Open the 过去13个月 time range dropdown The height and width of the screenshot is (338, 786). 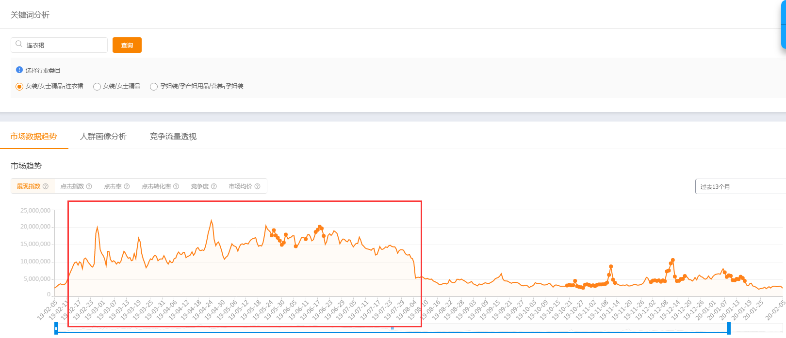(x=740, y=186)
